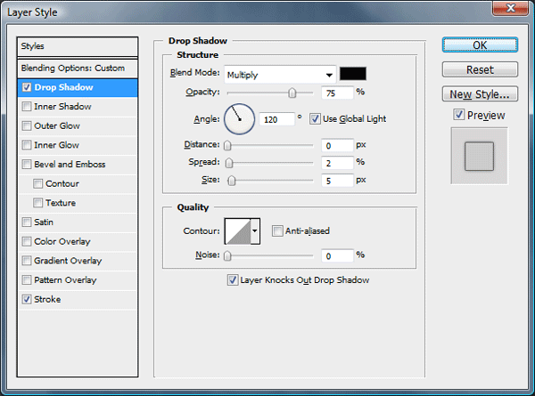The height and width of the screenshot is (396, 535).
Task: Select the Bevel and Emboss row
Action: [x=78, y=165]
